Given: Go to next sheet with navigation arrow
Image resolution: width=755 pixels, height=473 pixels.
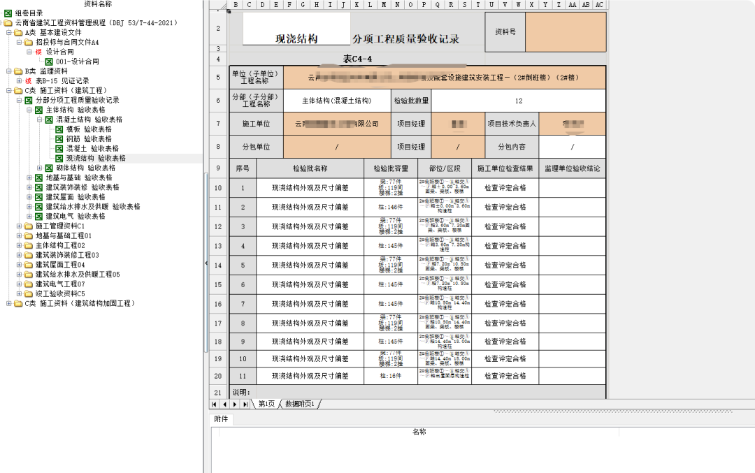Looking at the screenshot, I should coord(235,405).
